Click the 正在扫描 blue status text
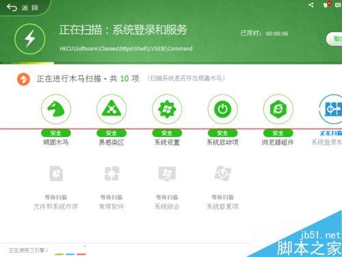This screenshot has width=342, height=257. tap(331, 133)
